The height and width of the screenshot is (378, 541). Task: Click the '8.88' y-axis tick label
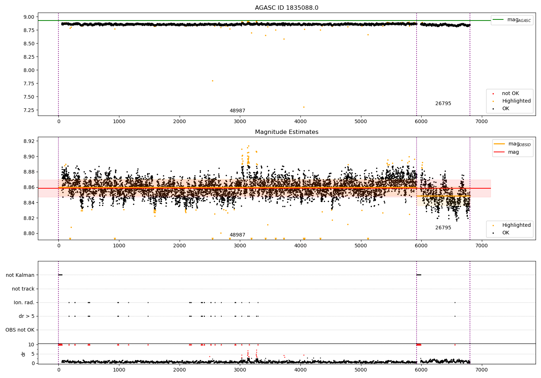point(29,172)
